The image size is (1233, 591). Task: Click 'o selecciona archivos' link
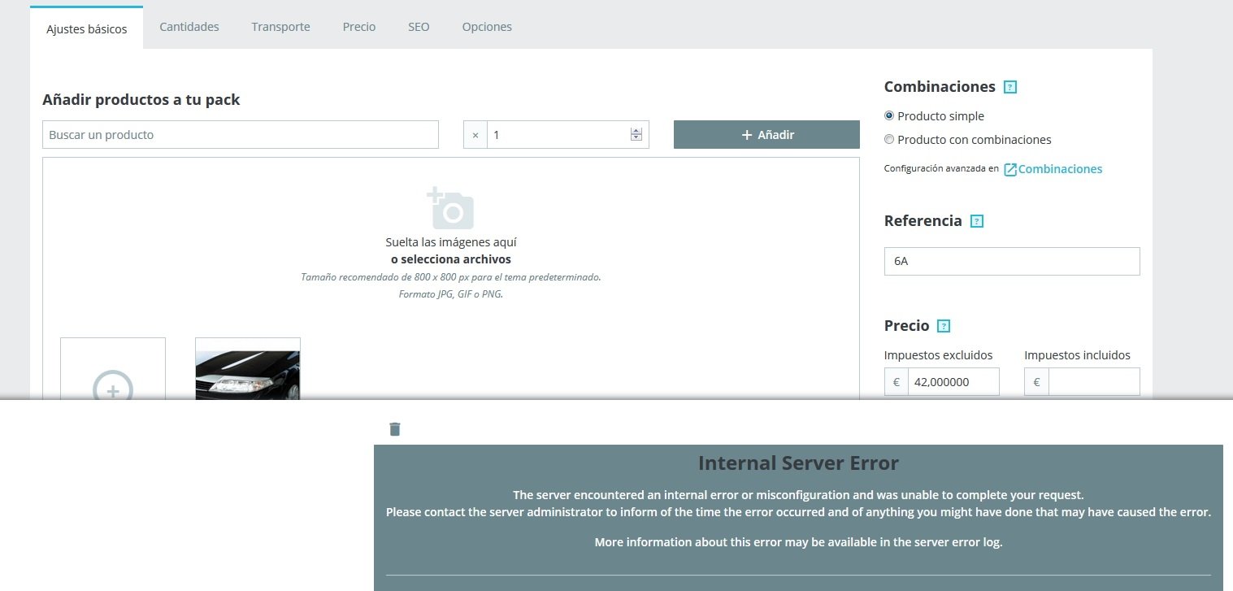pos(451,259)
